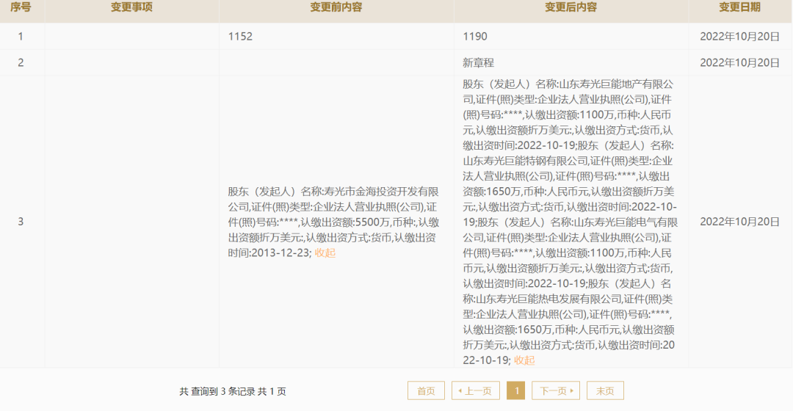Click the 下一页 next page button
This screenshot has width=793, height=411.
[x=555, y=390]
